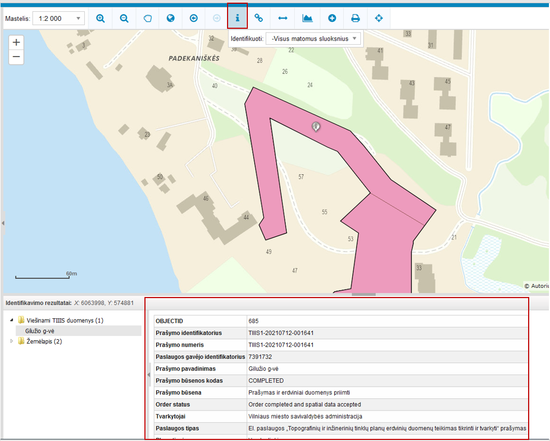Click the map minus zoom button
Image resolution: width=550 pixels, height=441 pixels.
click(x=16, y=57)
